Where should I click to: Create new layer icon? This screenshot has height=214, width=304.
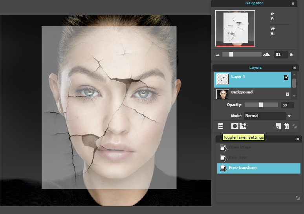278,126
